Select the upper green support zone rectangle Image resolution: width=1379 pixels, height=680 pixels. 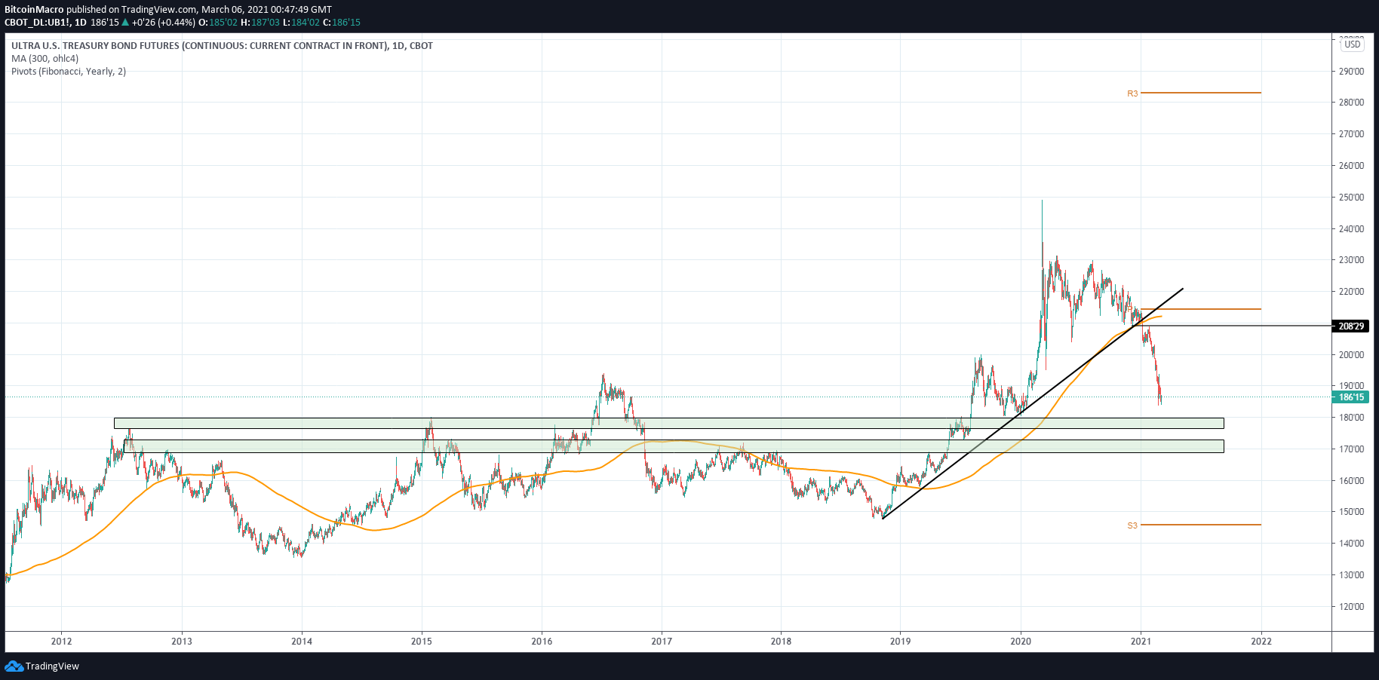pos(668,424)
